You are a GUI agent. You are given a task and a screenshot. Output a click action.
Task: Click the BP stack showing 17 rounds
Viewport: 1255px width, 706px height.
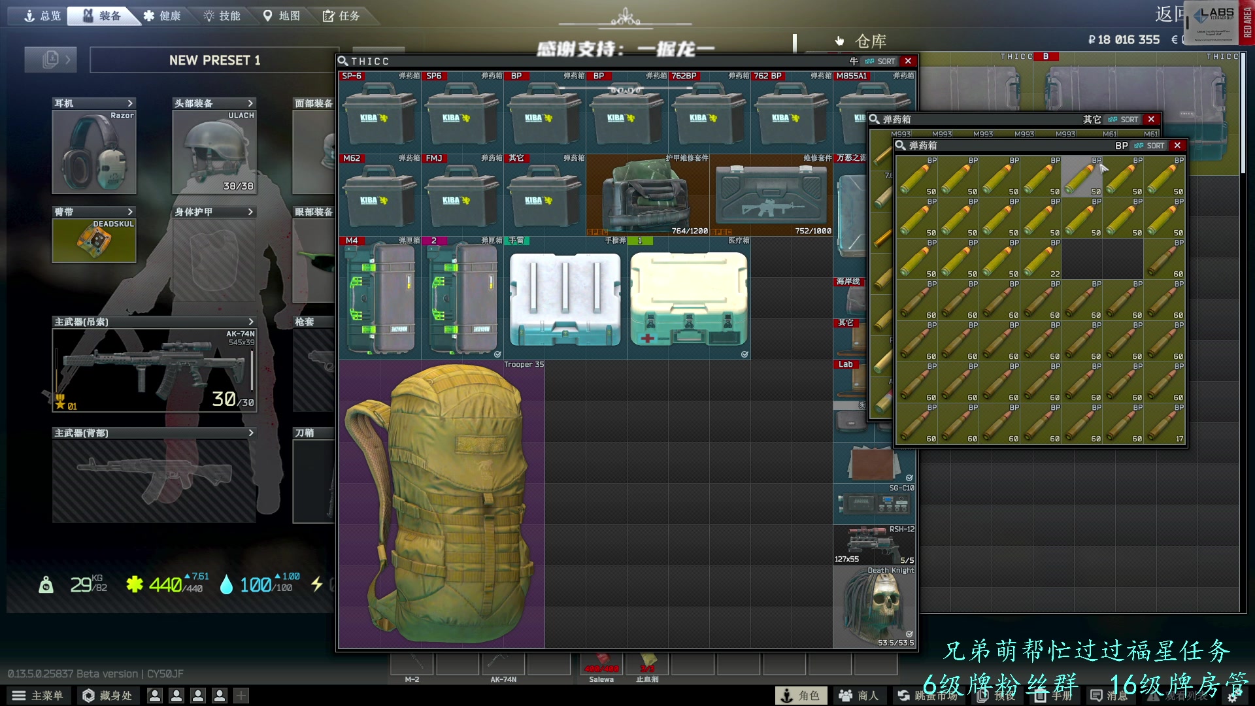coord(1164,424)
